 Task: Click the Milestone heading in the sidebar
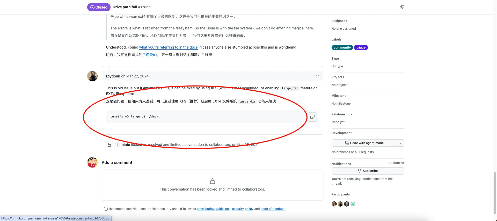coord(339,96)
